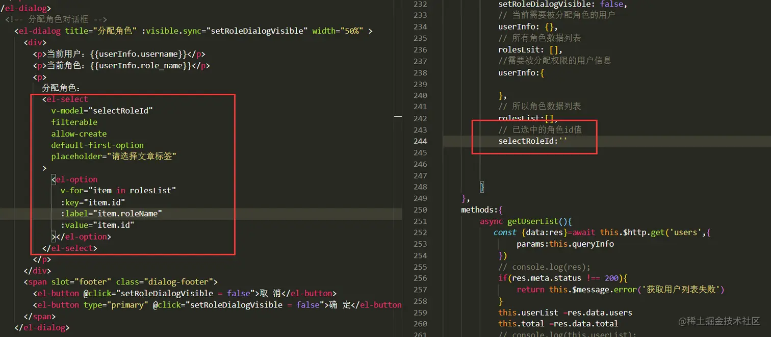The height and width of the screenshot is (337, 771).
Task: Click line number 248 in the gutter
Action: tap(420, 187)
